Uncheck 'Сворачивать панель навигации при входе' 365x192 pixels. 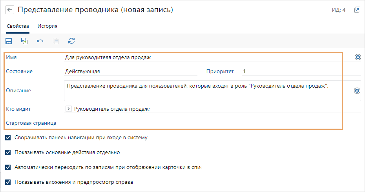point(8,138)
